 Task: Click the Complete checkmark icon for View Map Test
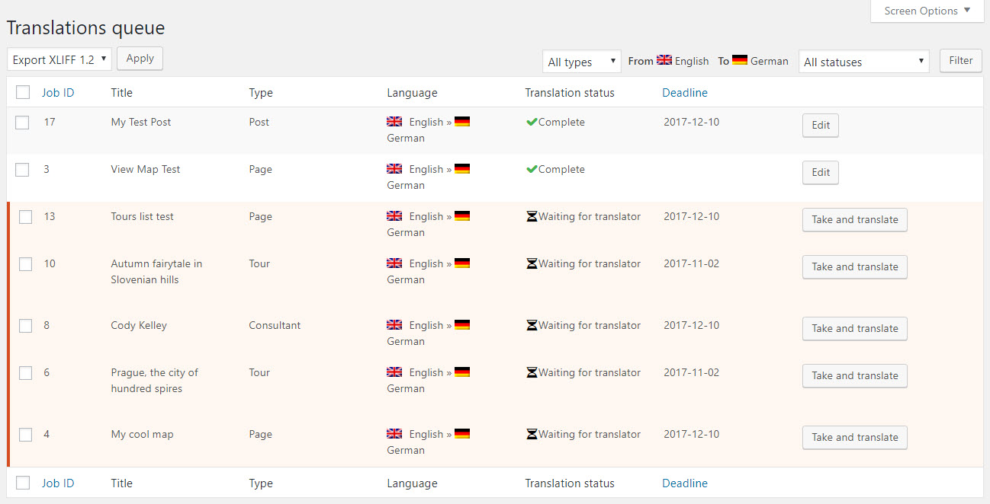click(532, 168)
